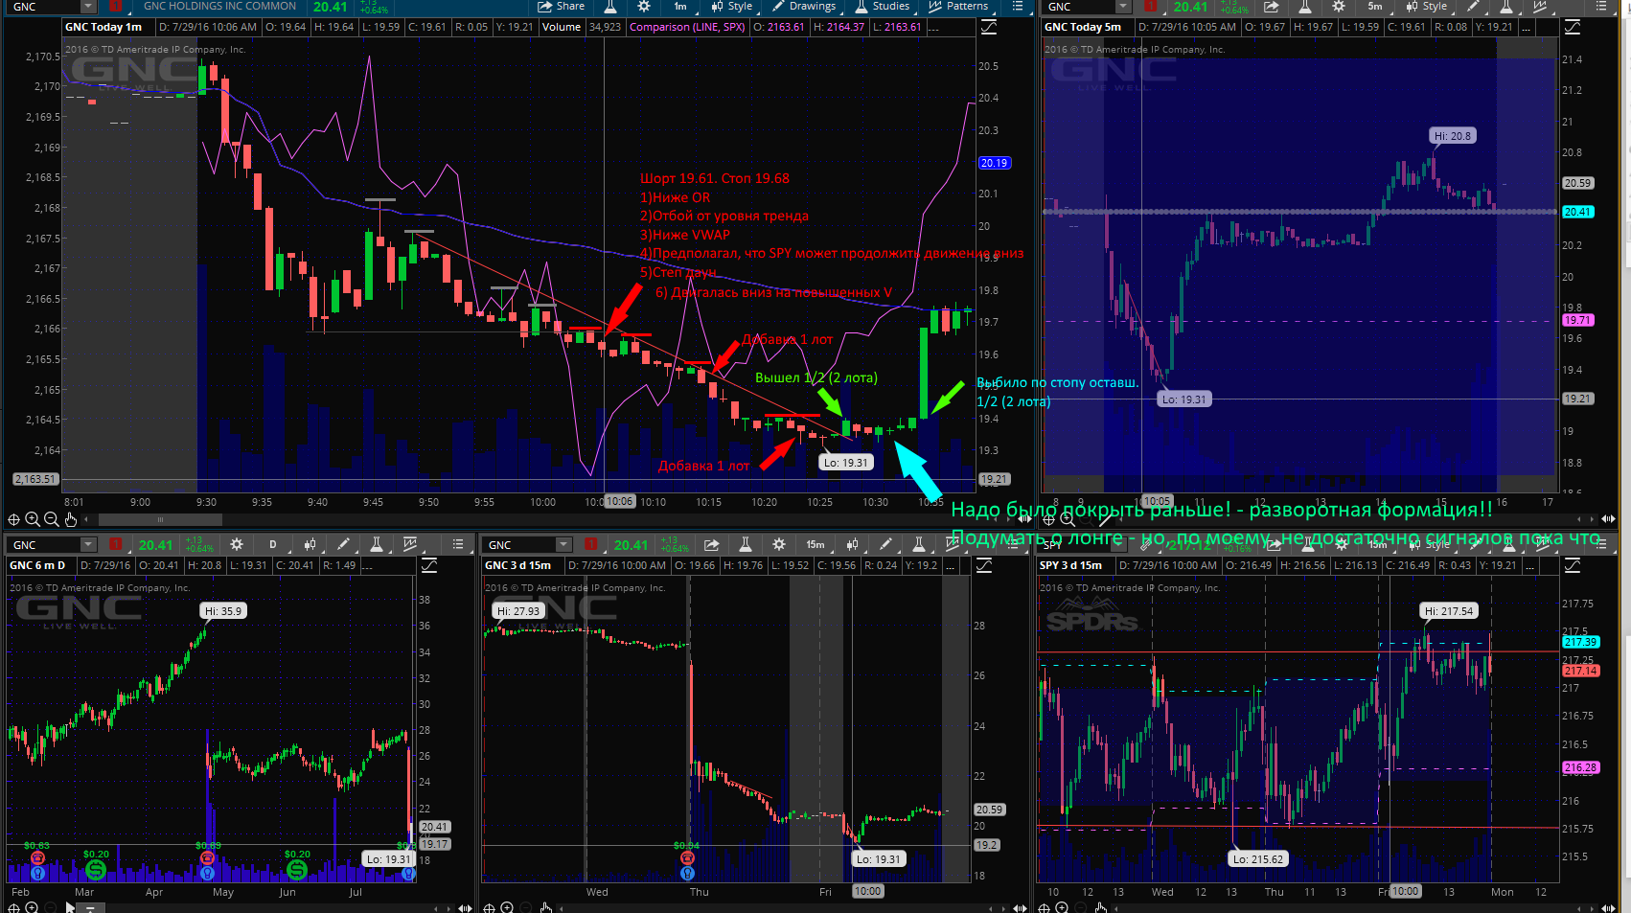This screenshot has width=1631, height=913.
Task: Expand ellipsis in GNC Today 5m header
Action: 1528,27
